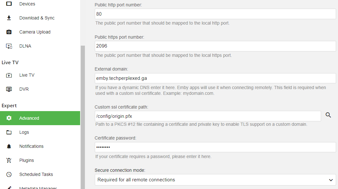This screenshot has width=338, height=189.
Task: Browse for certificate with magnifier icon
Action: click(328, 115)
